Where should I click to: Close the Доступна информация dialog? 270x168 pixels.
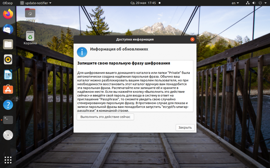(192, 39)
